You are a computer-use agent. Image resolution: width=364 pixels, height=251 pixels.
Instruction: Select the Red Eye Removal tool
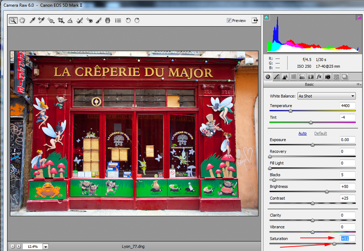point(89,21)
